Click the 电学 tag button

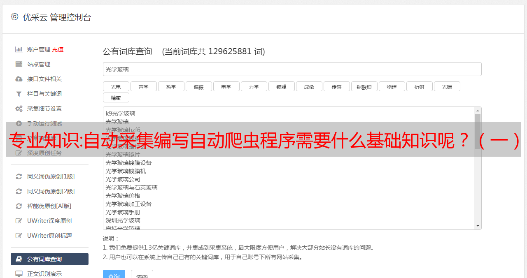click(226, 86)
